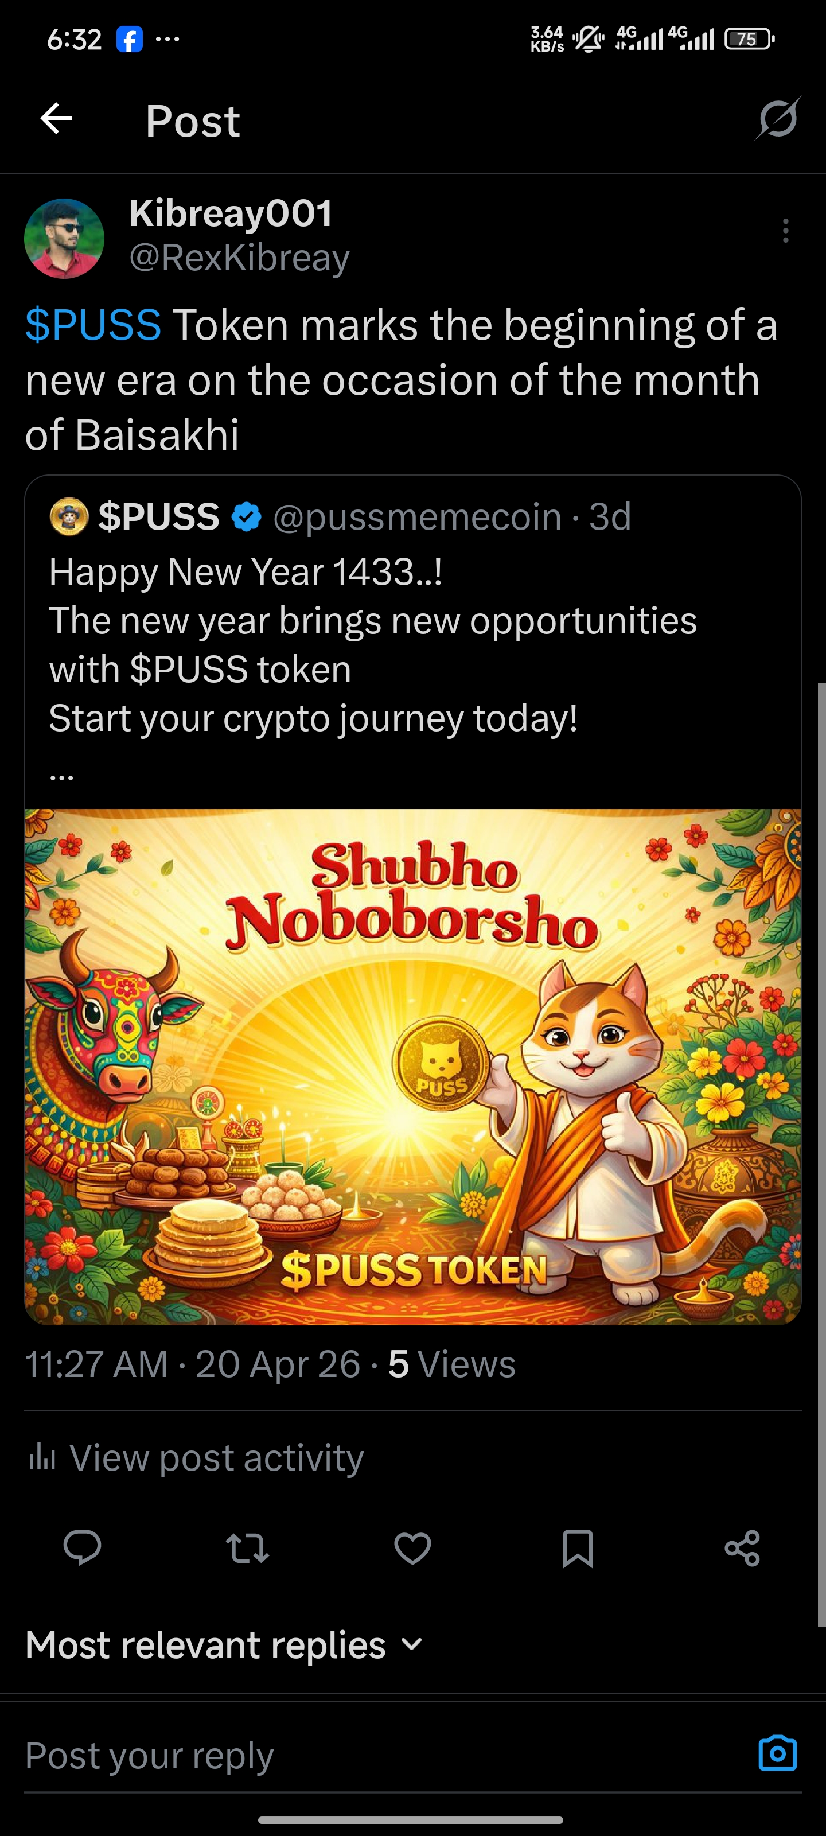Expand Most relevant replies dropdown
Image resolution: width=826 pixels, height=1836 pixels.
coord(224,1645)
